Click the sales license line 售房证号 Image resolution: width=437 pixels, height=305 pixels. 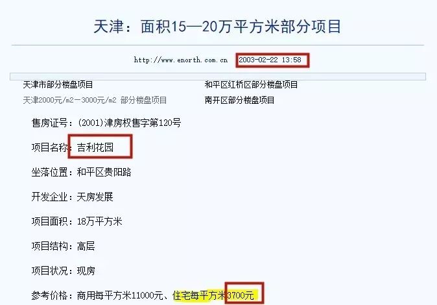pos(106,123)
